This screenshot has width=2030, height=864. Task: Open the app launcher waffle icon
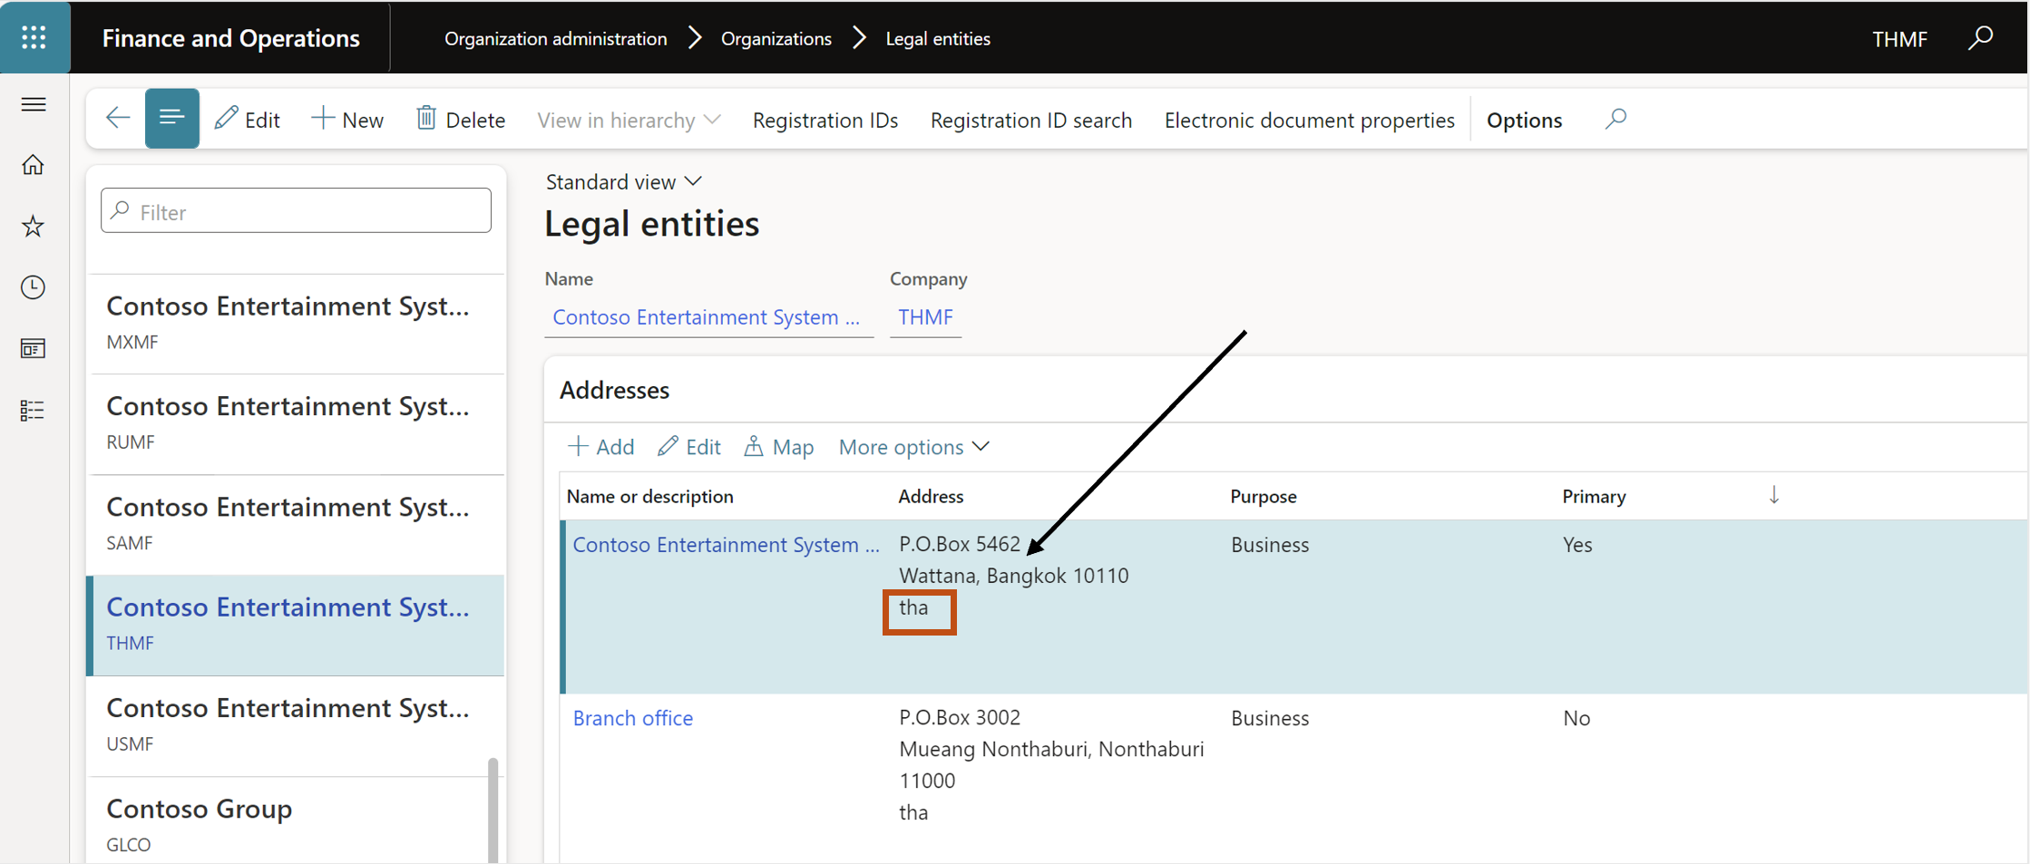point(34,37)
